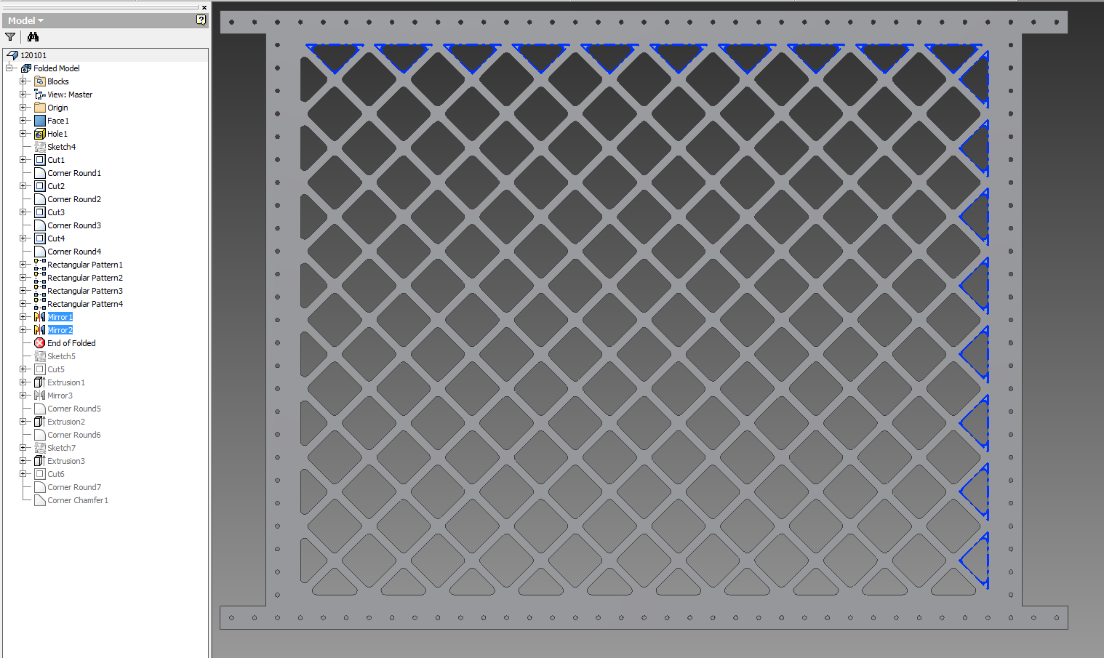This screenshot has height=658, width=1104.
Task: Expand the Mirror2 feature node
Action: [23, 330]
